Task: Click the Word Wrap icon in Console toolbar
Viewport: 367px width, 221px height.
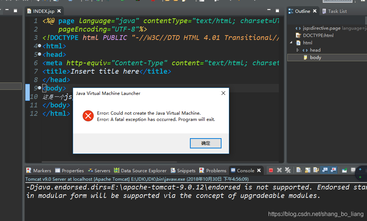Action: [316, 170]
